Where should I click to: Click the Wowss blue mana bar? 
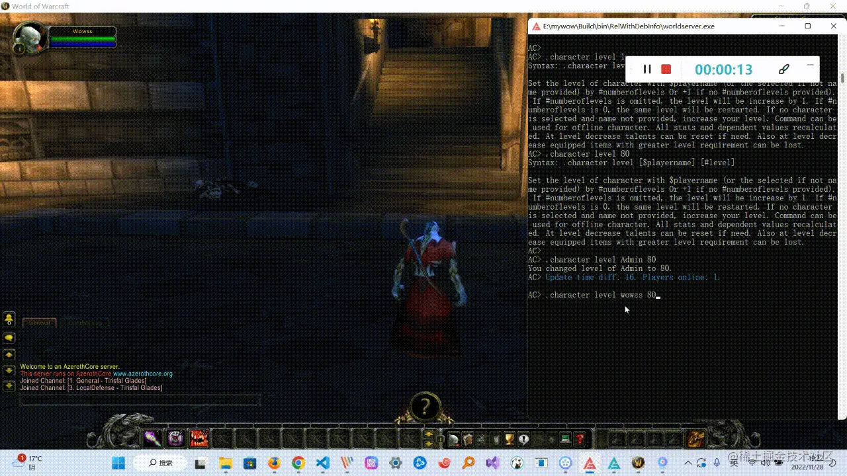pyautogui.click(x=83, y=45)
